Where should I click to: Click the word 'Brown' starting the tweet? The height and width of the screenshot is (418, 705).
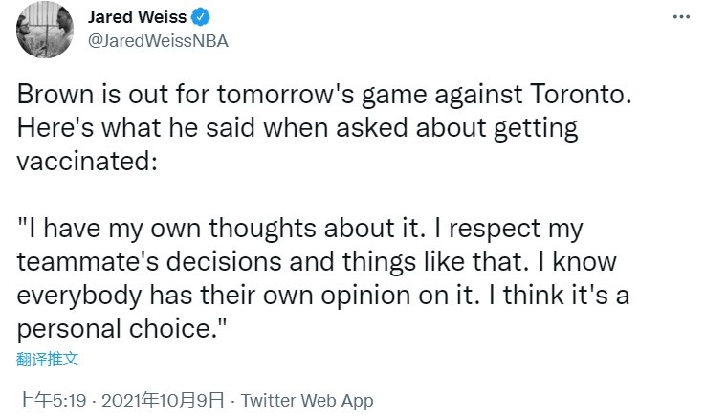[55, 95]
